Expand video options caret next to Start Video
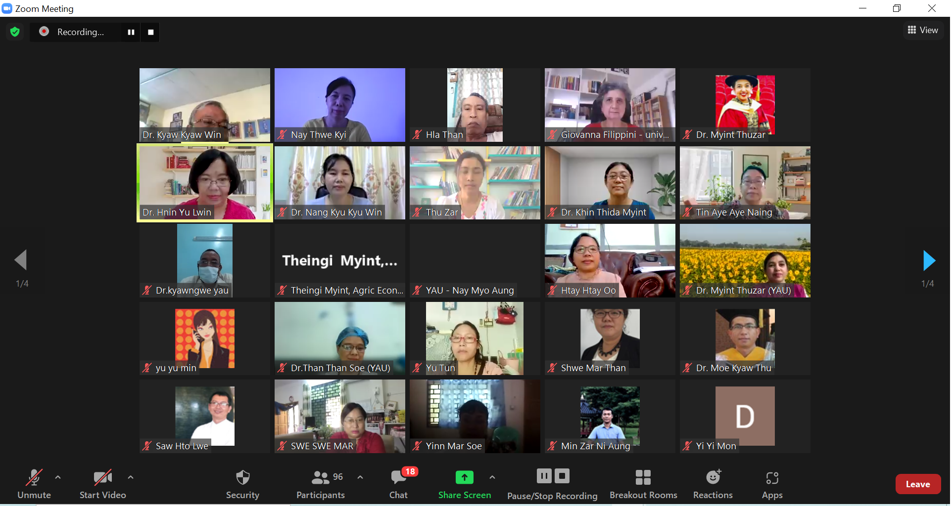This screenshot has width=952, height=506. [131, 477]
